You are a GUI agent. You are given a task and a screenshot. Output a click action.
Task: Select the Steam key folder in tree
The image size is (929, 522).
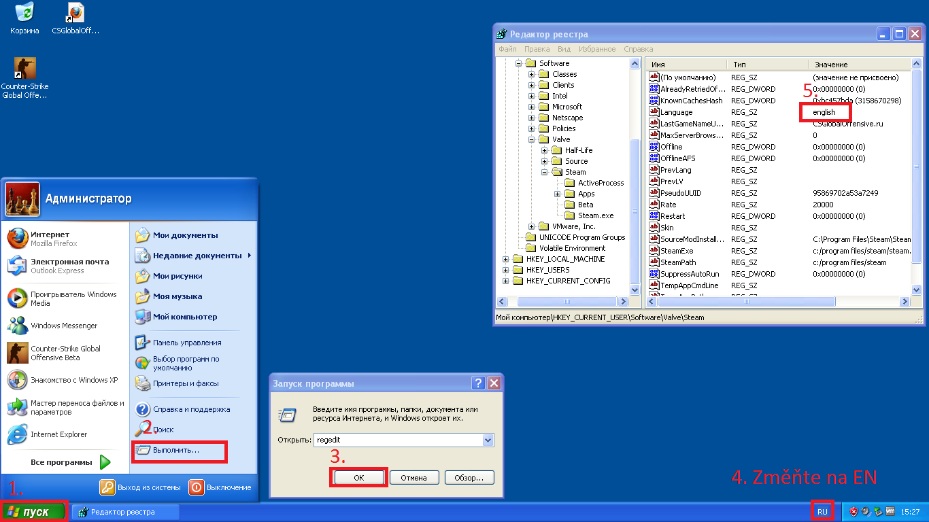569,172
